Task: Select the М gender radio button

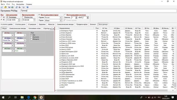Action: [2, 17]
